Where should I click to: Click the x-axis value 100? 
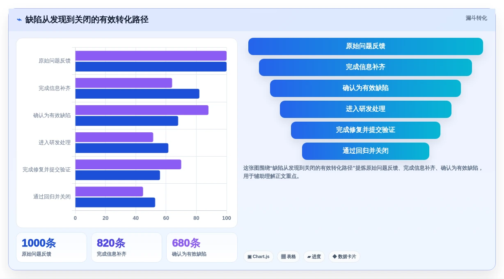tap(227, 218)
